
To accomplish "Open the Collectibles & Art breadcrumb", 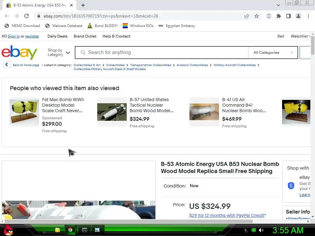I will tap(87, 65).
